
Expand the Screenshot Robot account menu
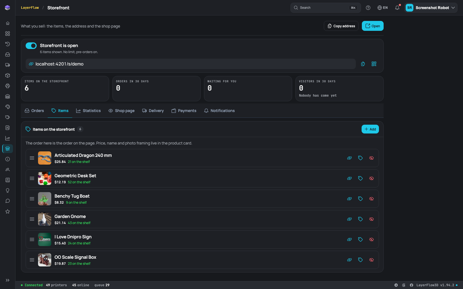tap(431, 8)
